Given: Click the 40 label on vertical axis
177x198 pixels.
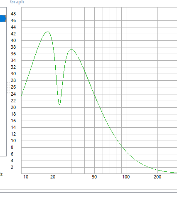Looking at the screenshot, I should point(13,40).
